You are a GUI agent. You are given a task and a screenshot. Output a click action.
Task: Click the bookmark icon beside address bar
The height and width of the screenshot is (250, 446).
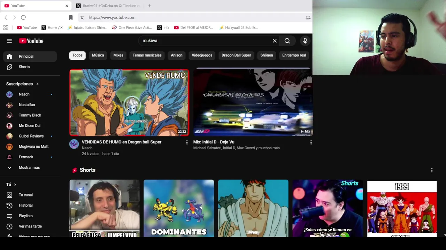point(71,17)
